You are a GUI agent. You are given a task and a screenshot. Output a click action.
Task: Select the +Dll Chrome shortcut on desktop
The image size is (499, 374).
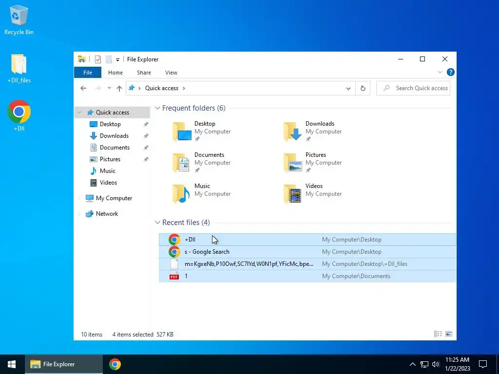click(19, 116)
